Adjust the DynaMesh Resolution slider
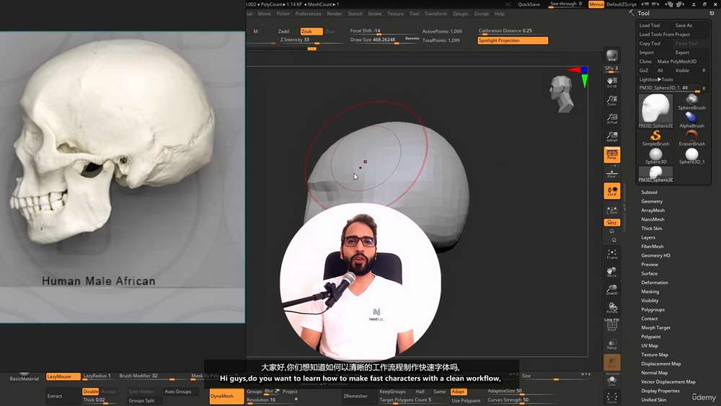Viewport: 721px width, 406px height. tap(271, 400)
